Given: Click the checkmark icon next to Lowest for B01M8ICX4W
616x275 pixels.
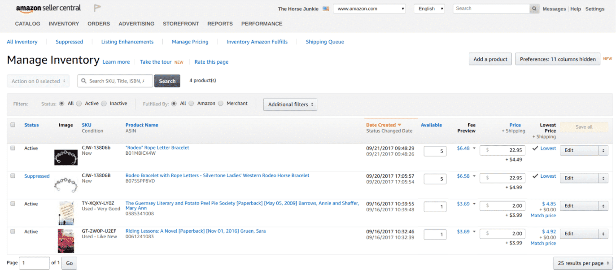Looking at the screenshot, I should [535, 148].
